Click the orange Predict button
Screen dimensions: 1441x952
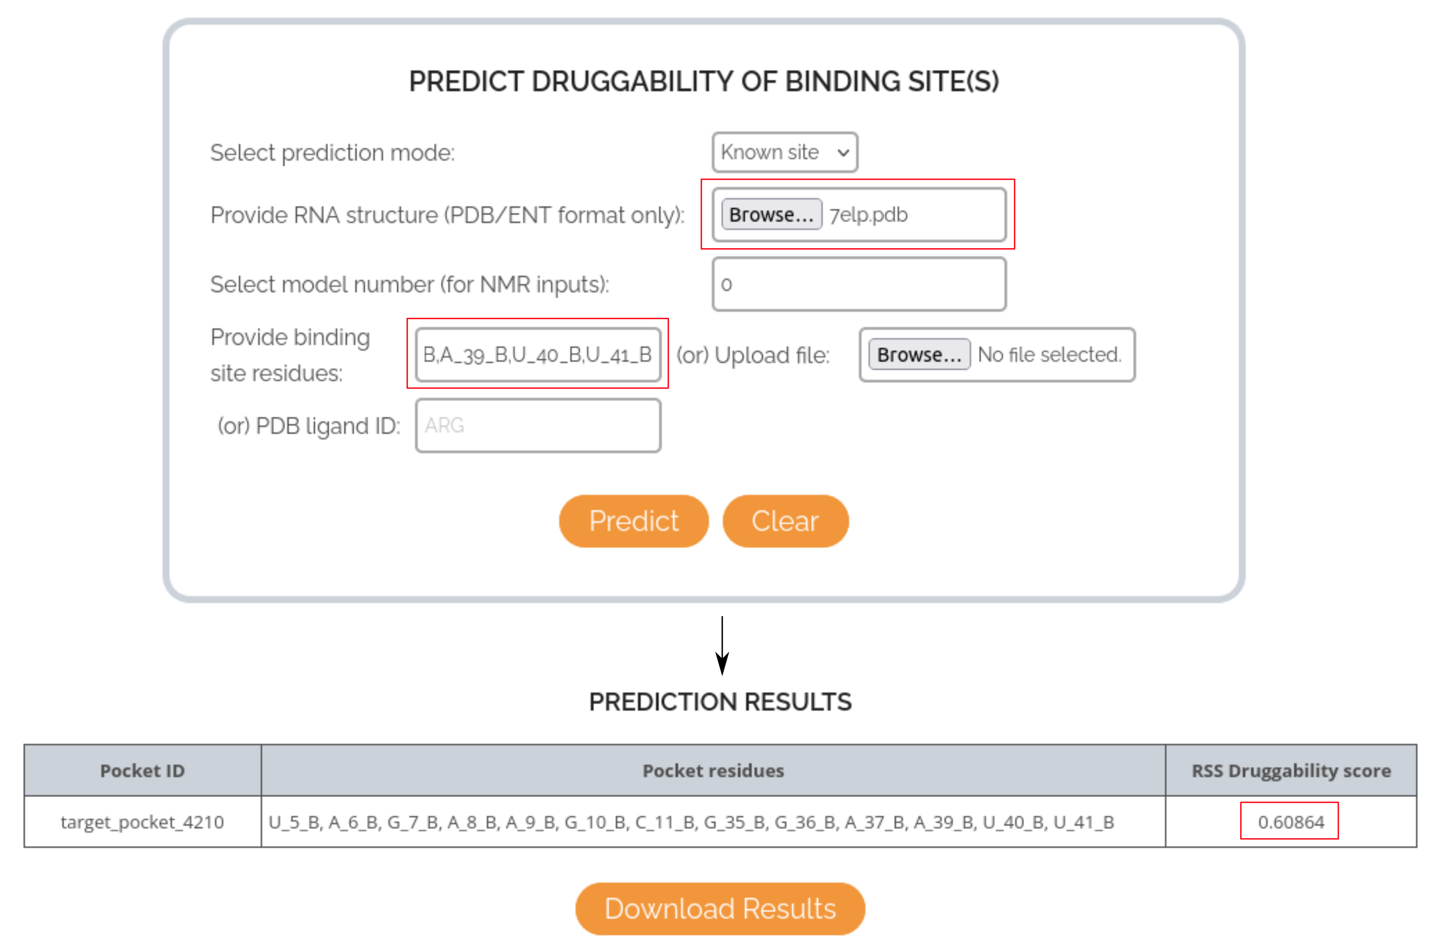pyautogui.click(x=634, y=521)
